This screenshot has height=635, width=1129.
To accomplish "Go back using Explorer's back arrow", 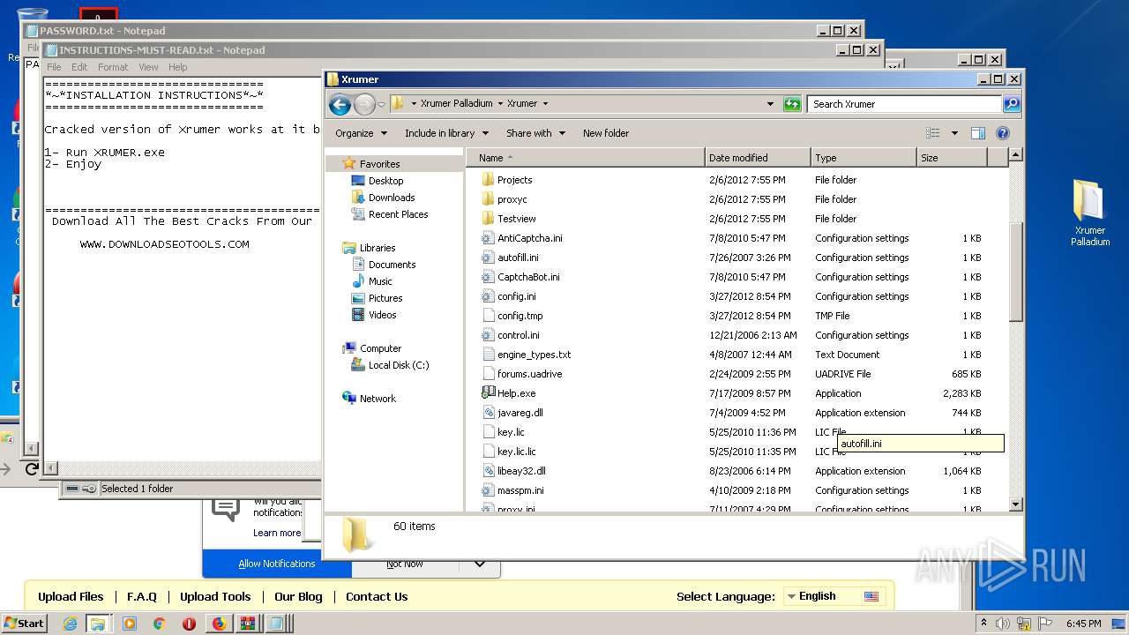I will [x=340, y=104].
